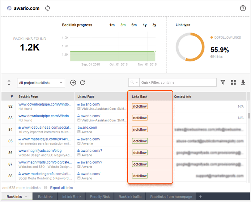The height and width of the screenshot is (202, 251).
Task: Click the search magnifier dropdown in Quick Filter
Action: point(134,82)
